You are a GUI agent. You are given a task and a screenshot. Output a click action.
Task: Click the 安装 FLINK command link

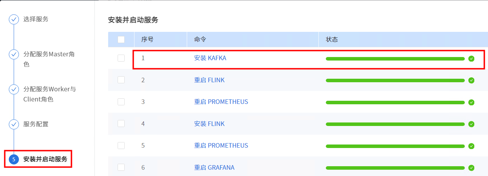[209, 124]
